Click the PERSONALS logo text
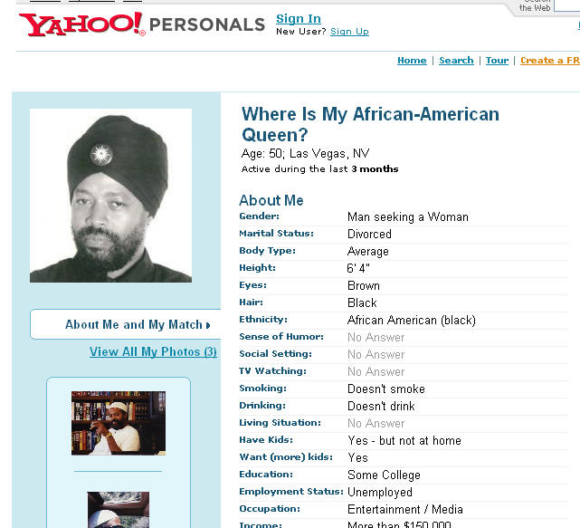Viewport: 580px width, 528px height. point(207,24)
